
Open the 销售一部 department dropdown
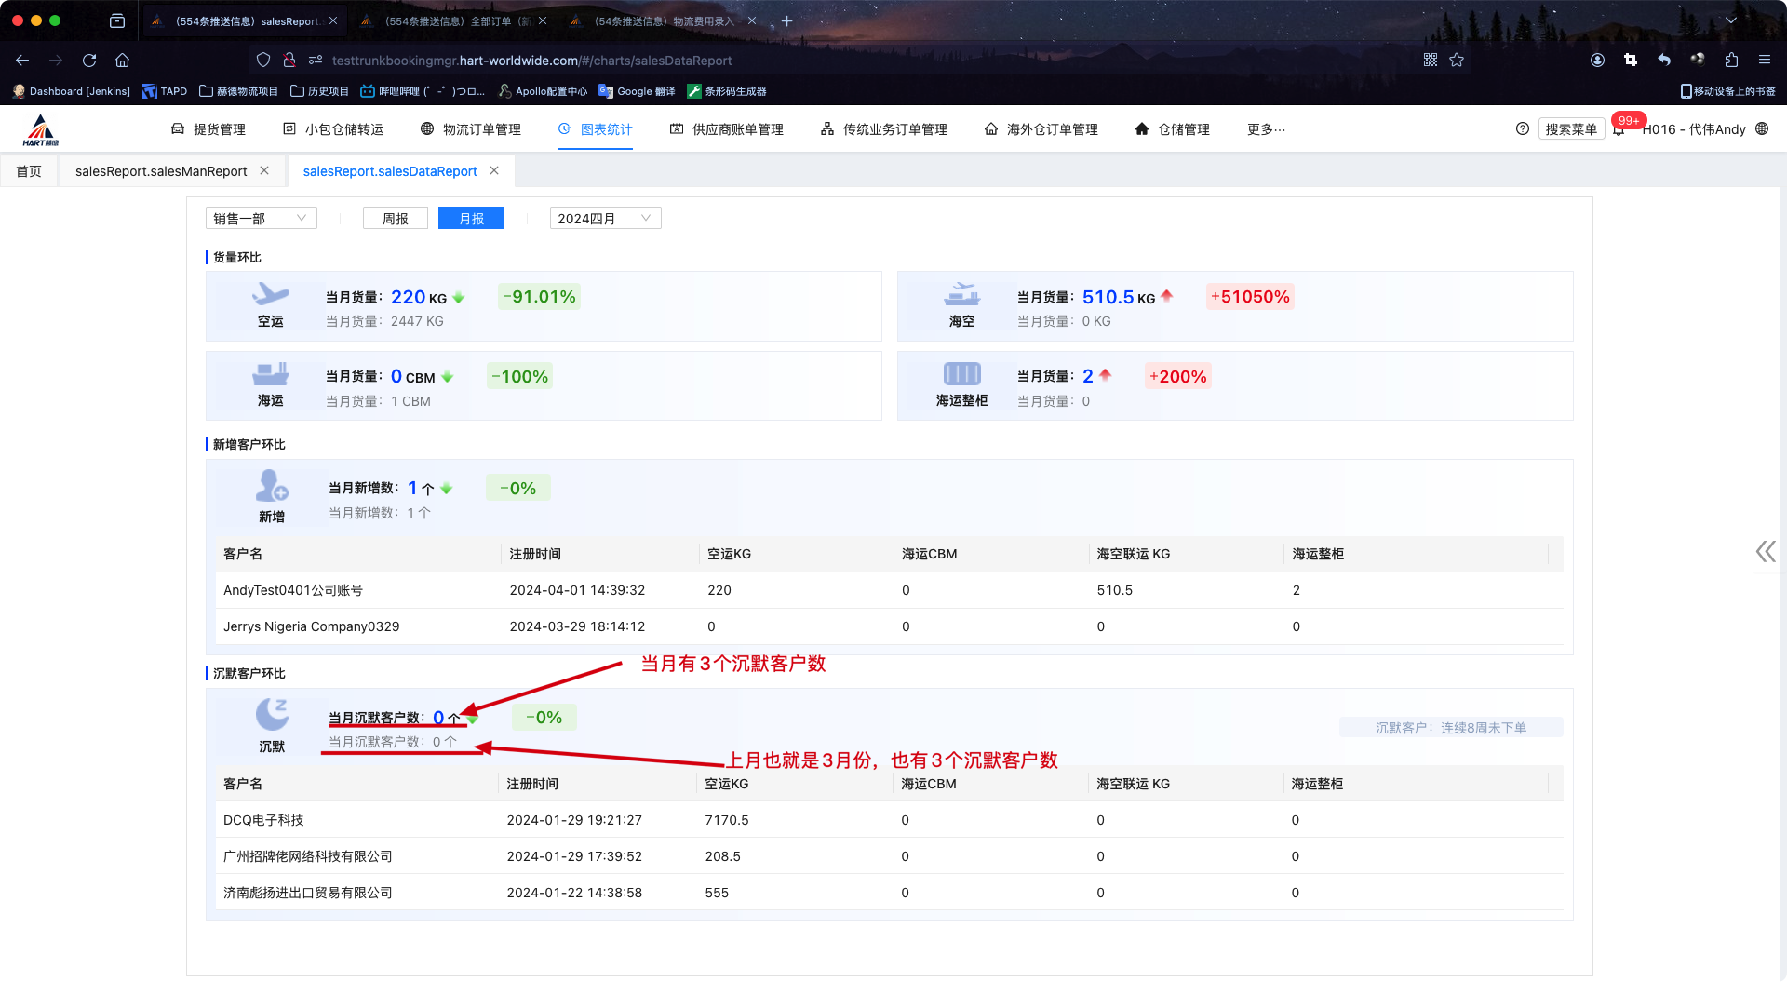(x=261, y=219)
